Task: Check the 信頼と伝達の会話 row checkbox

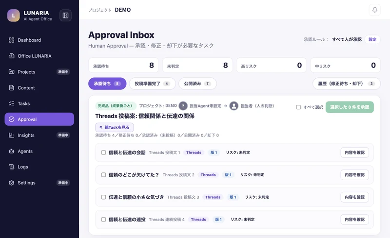Action: pos(103,153)
